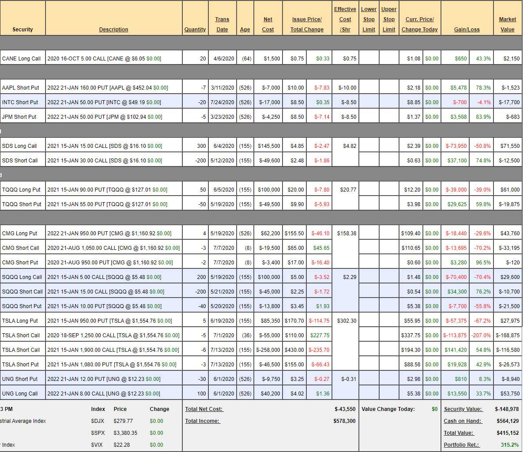Click the AAPL Short Put security cell

coord(21,88)
